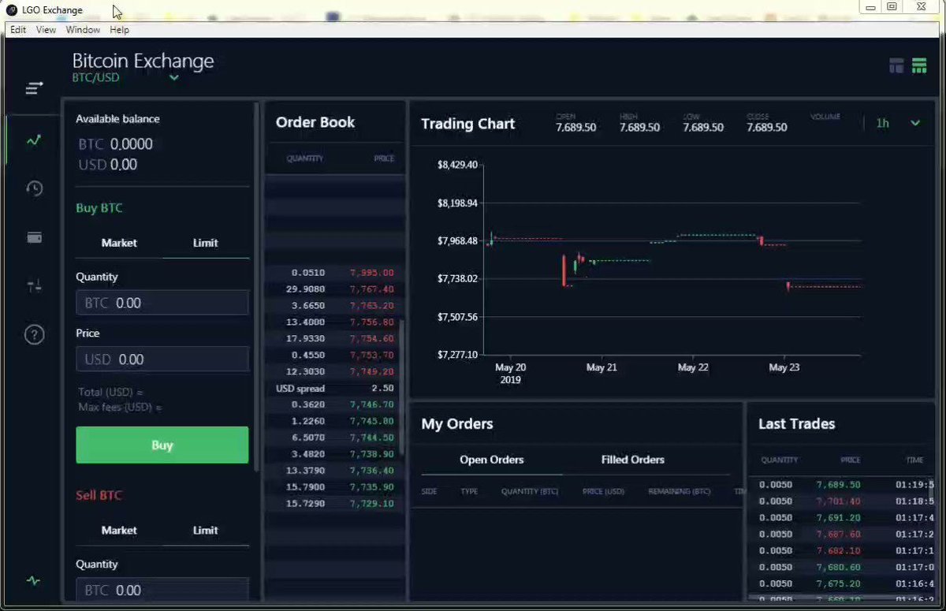Click the 7,729.10 bid price row
Image resolution: width=946 pixels, height=611 pixels.
[334, 504]
